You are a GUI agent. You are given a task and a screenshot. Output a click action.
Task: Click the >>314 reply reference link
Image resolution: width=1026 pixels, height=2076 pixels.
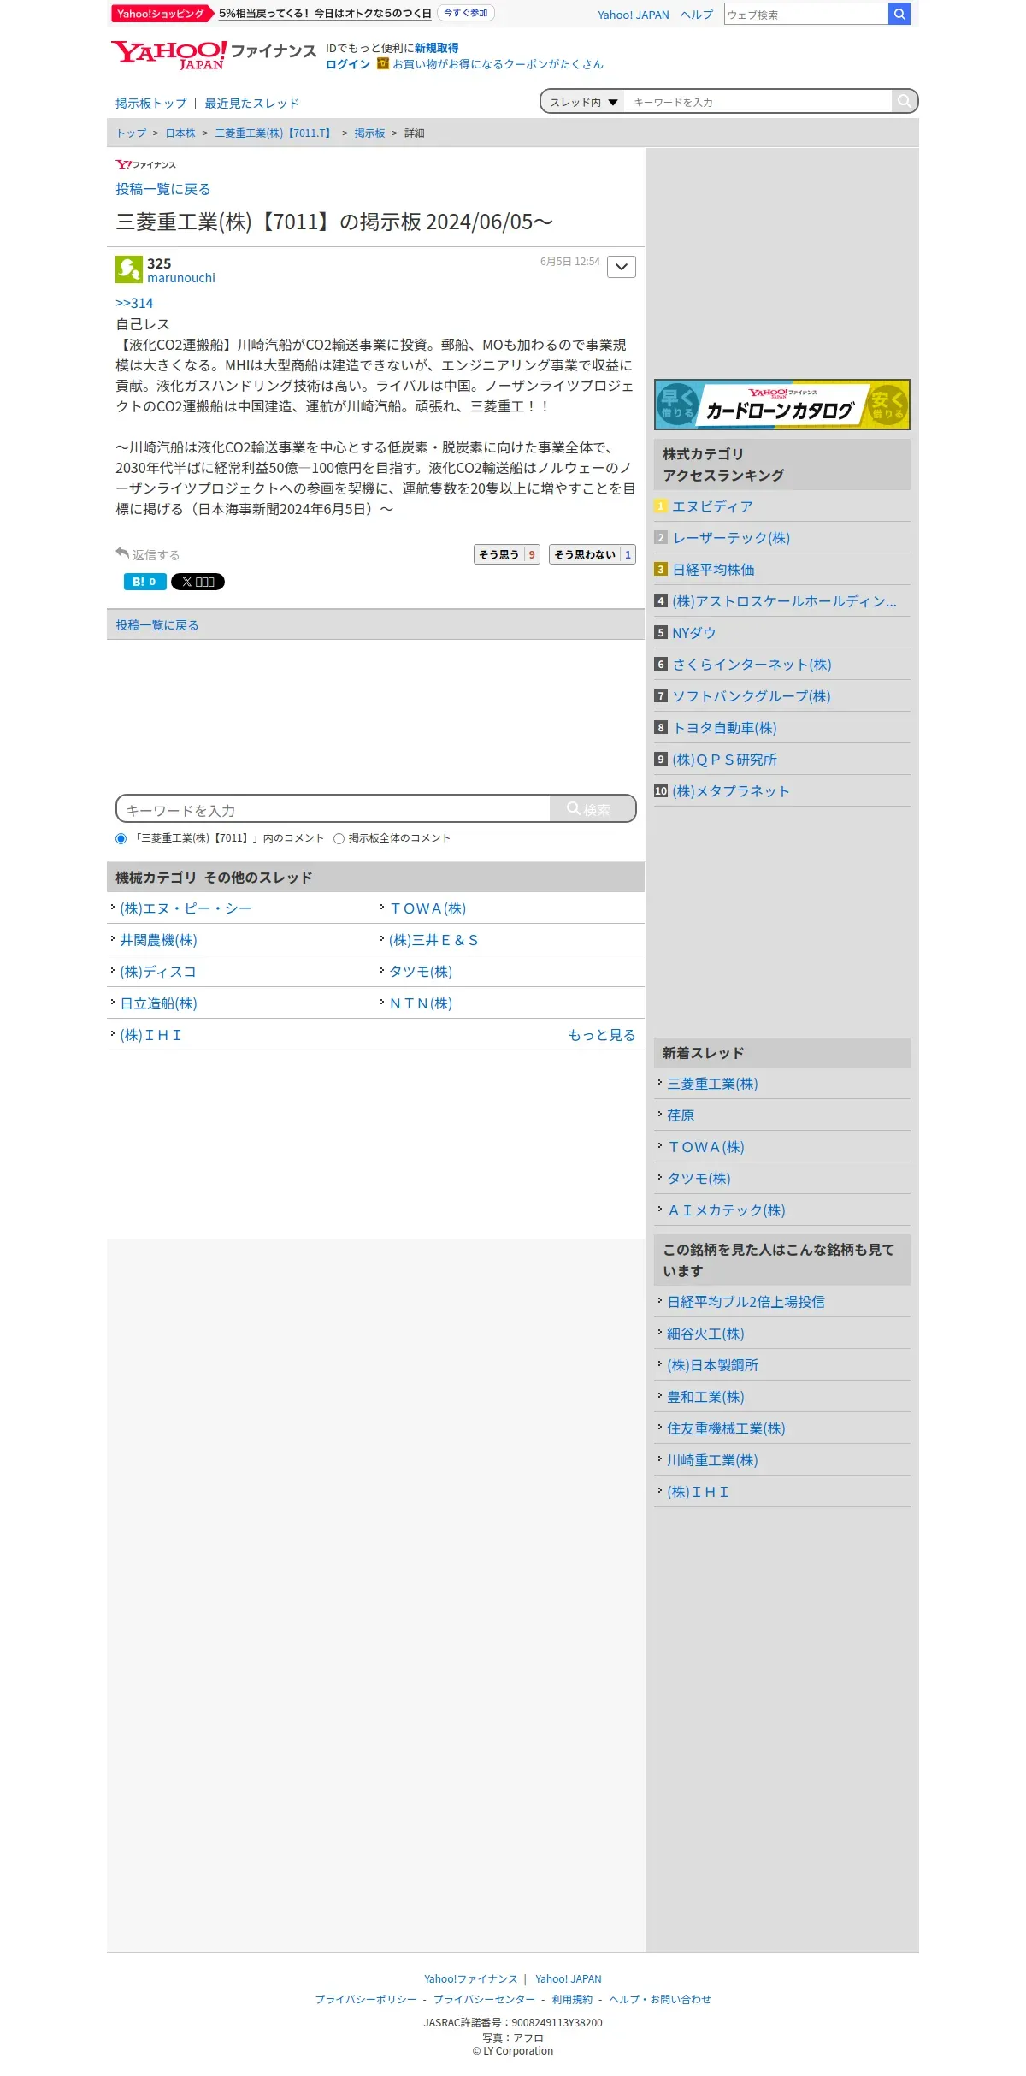pos(134,304)
